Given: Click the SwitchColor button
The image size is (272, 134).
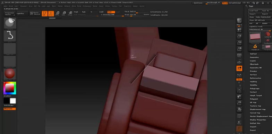Looking at the screenshot, I should [x=10, y=106].
